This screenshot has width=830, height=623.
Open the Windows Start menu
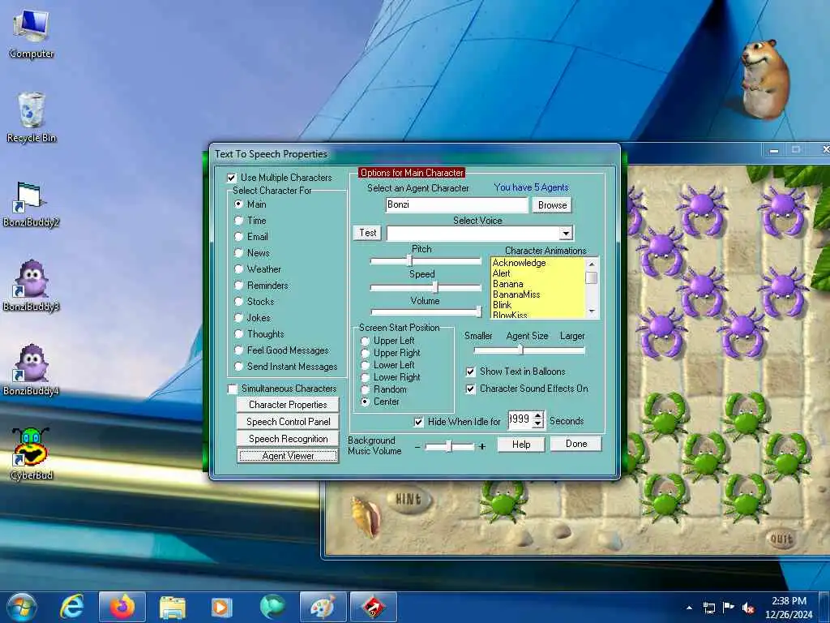coord(20,607)
